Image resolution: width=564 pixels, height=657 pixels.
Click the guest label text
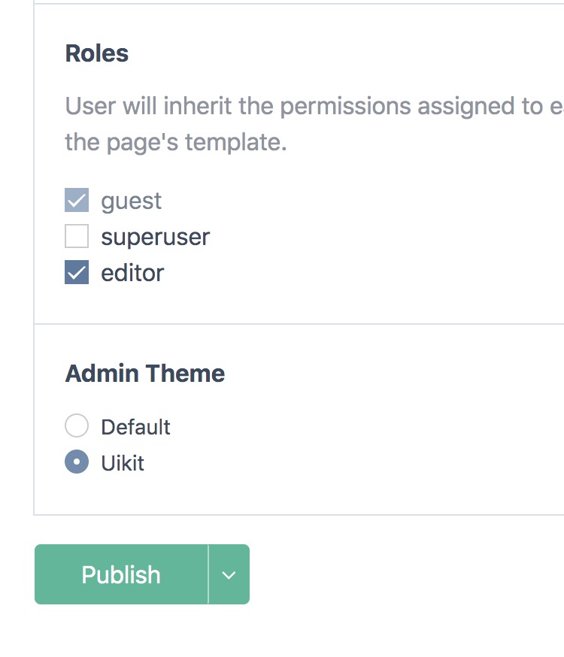[x=132, y=200]
